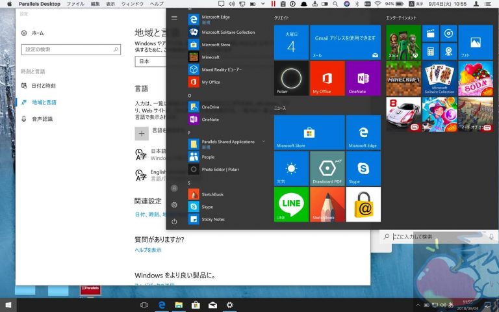The height and width of the screenshot is (312, 499).
Task: Select Region and language in Settings sidebar
Action: tap(38, 102)
